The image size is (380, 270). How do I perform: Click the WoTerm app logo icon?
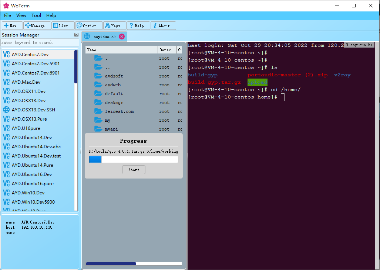click(6, 6)
